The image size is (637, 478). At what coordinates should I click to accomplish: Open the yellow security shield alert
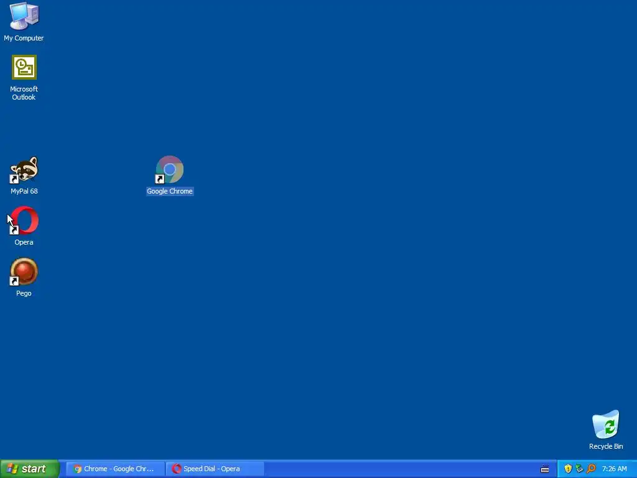point(568,469)
